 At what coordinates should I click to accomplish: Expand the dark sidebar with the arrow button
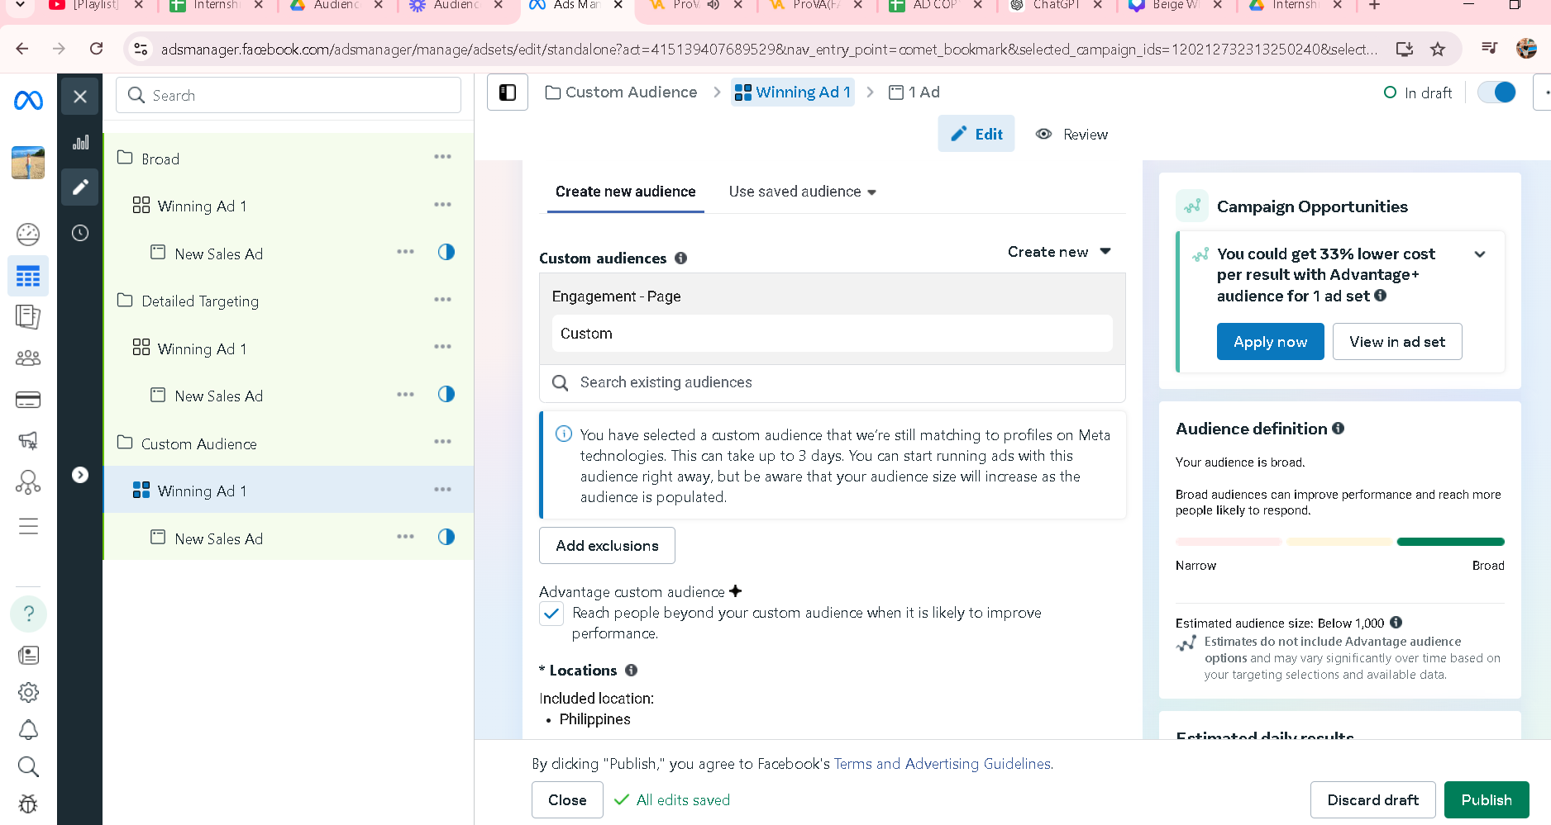pyautogui.click(x=80, y=475)
